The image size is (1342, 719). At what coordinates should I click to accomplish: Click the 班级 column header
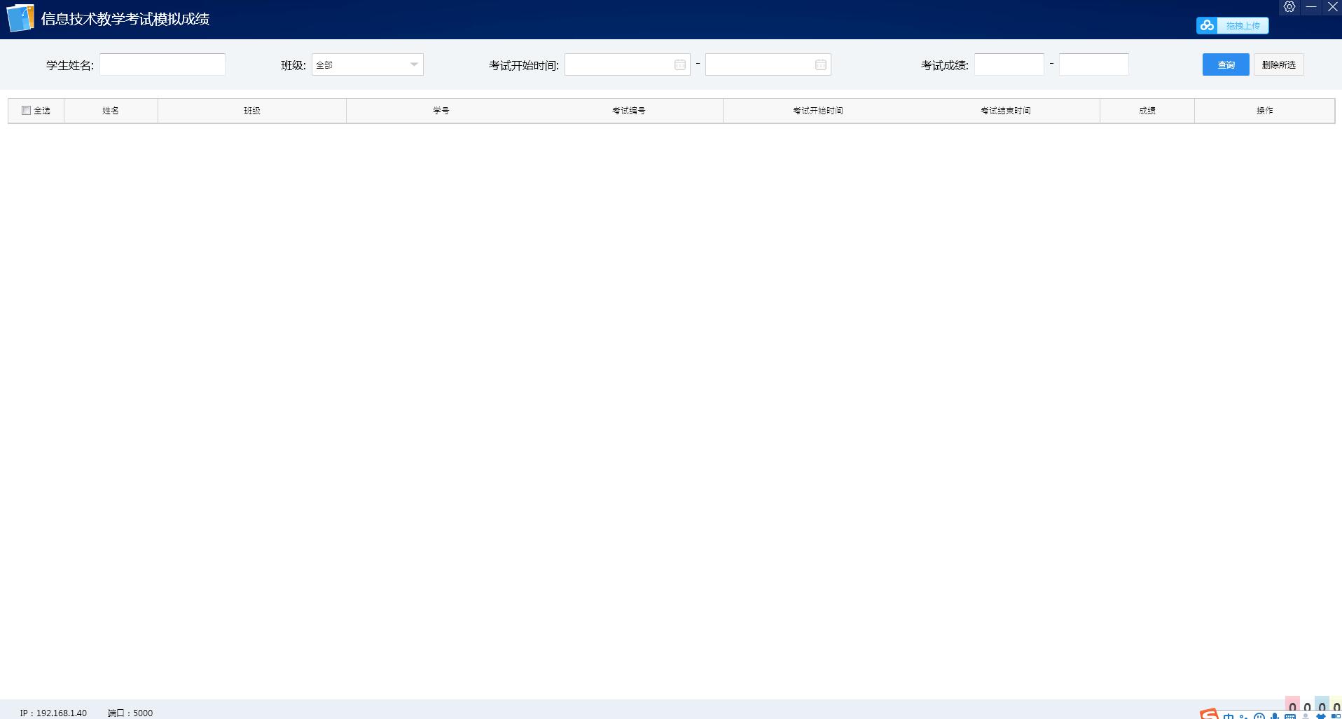point(252,111)
